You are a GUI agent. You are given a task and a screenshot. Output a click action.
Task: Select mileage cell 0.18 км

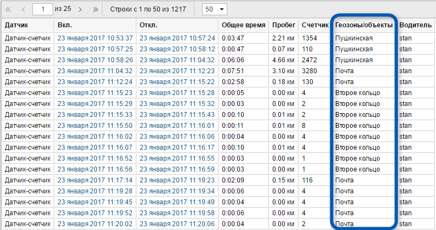pos(283,82)
